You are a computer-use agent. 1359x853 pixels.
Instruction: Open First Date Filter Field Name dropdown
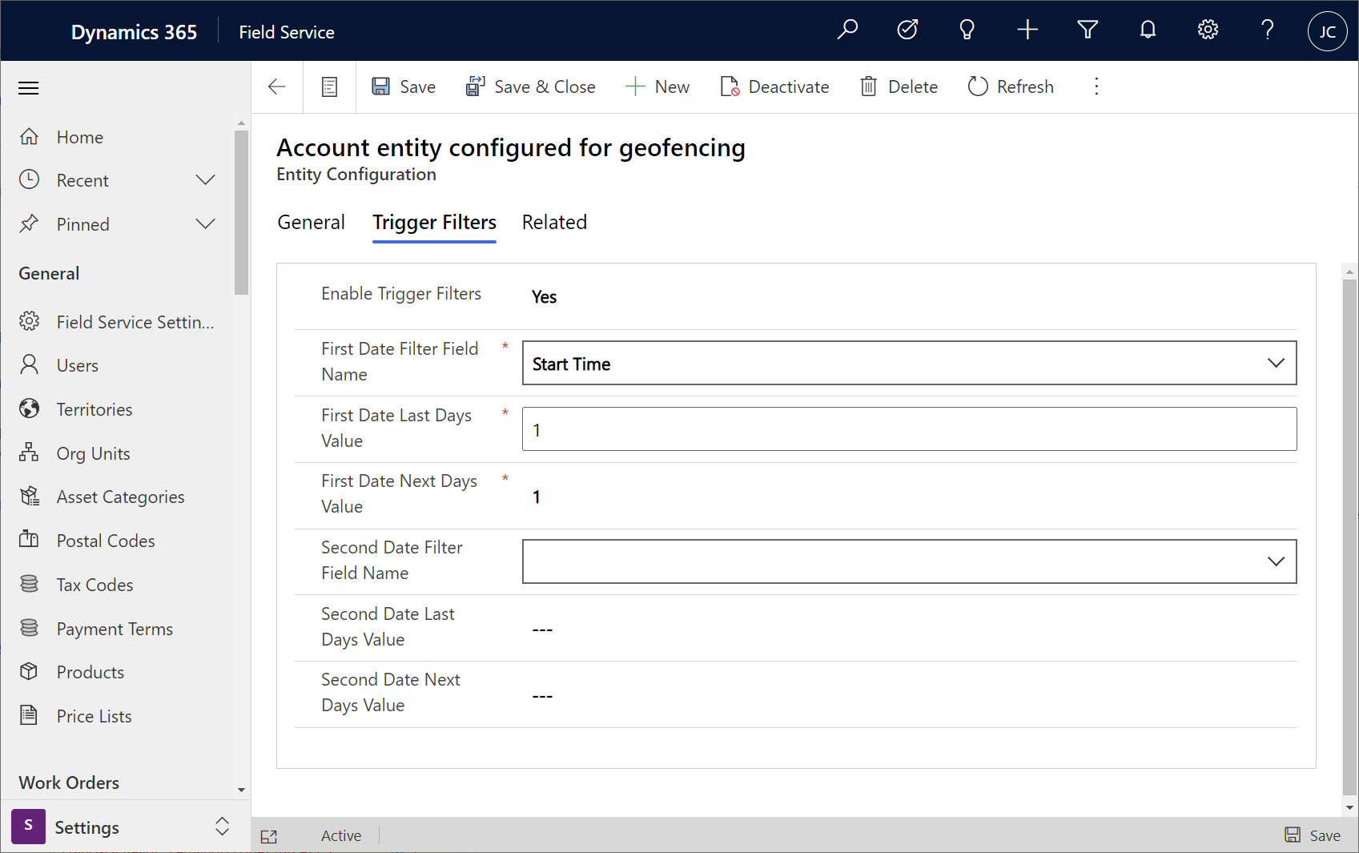coord(909,363)
